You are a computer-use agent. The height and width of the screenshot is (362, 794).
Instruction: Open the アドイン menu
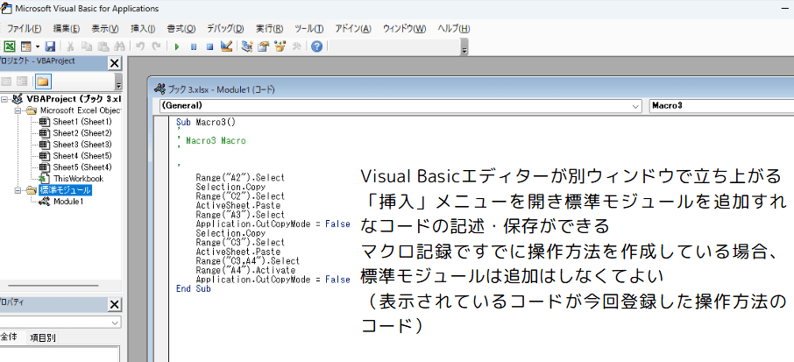coord(353,28)
